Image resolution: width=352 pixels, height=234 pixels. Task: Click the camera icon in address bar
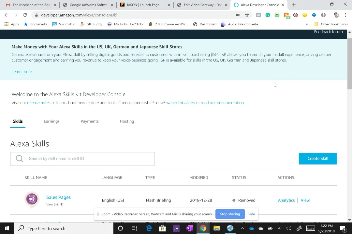[238, 15]
